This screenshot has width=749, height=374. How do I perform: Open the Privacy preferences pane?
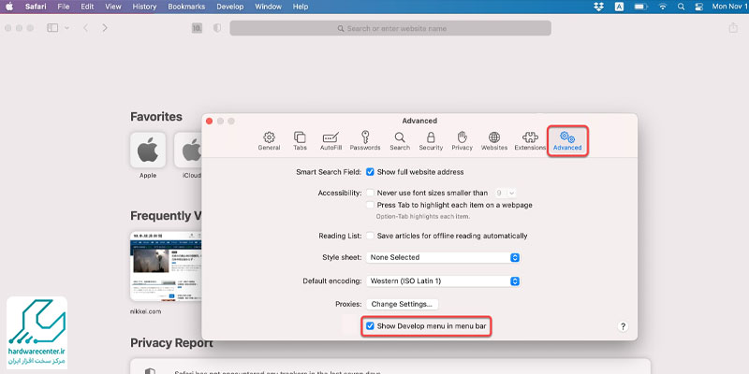(462, 141)
